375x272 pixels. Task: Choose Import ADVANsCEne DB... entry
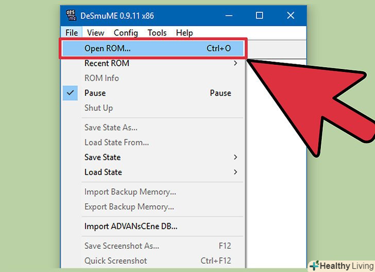click(153, 226)
